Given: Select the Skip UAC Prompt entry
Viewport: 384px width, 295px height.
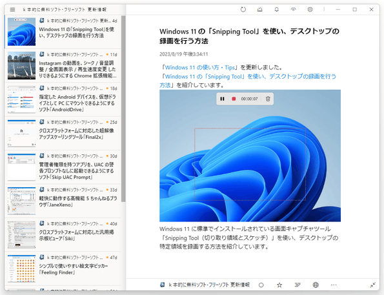Looking at the screenshot, I should (63, 167).
